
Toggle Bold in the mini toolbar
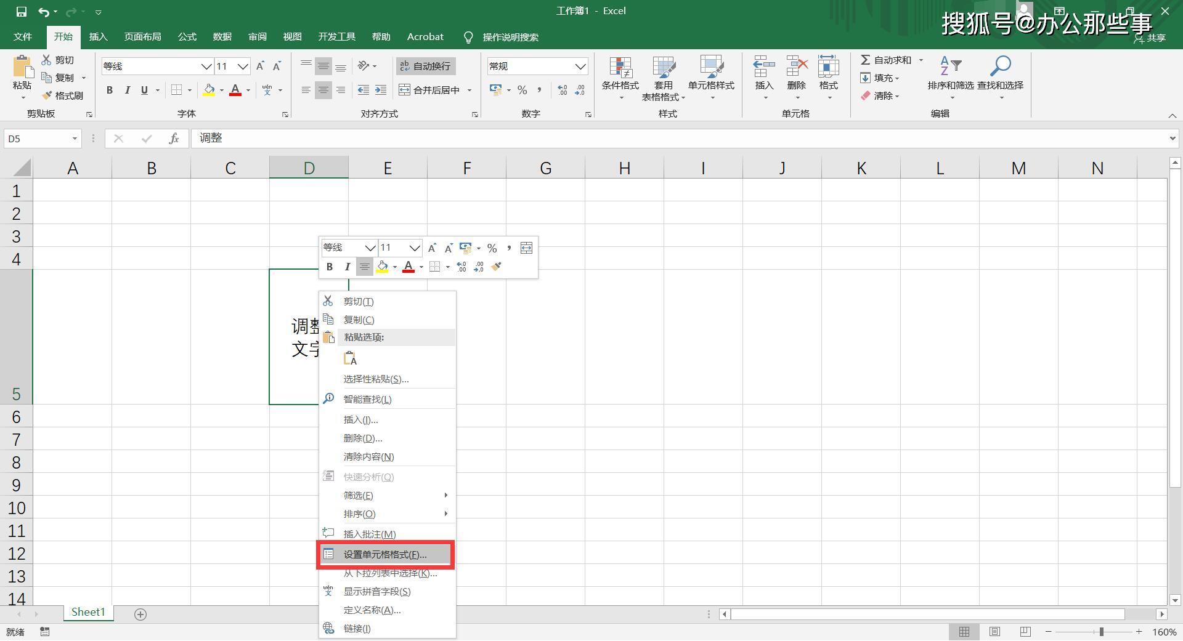[x=330, y=267]
